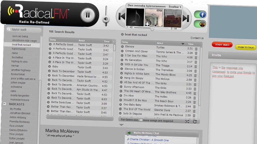This screenshot has height=144, width=257.
Task: Click the third album art thumbnail
Action: pos(173,18)
